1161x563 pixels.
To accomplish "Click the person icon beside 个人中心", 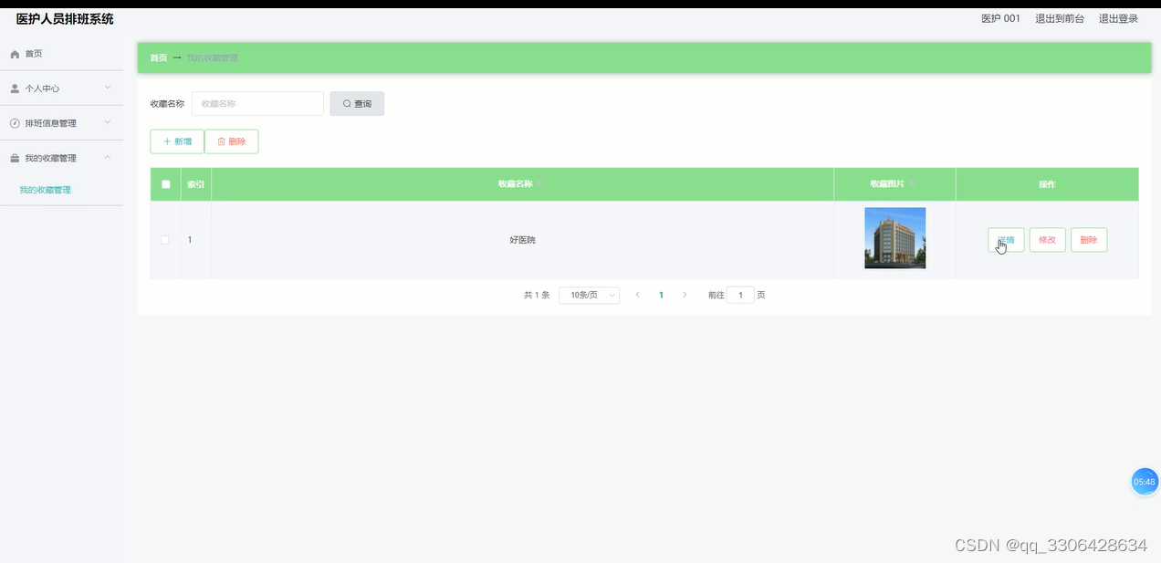I will coord(15,89).
